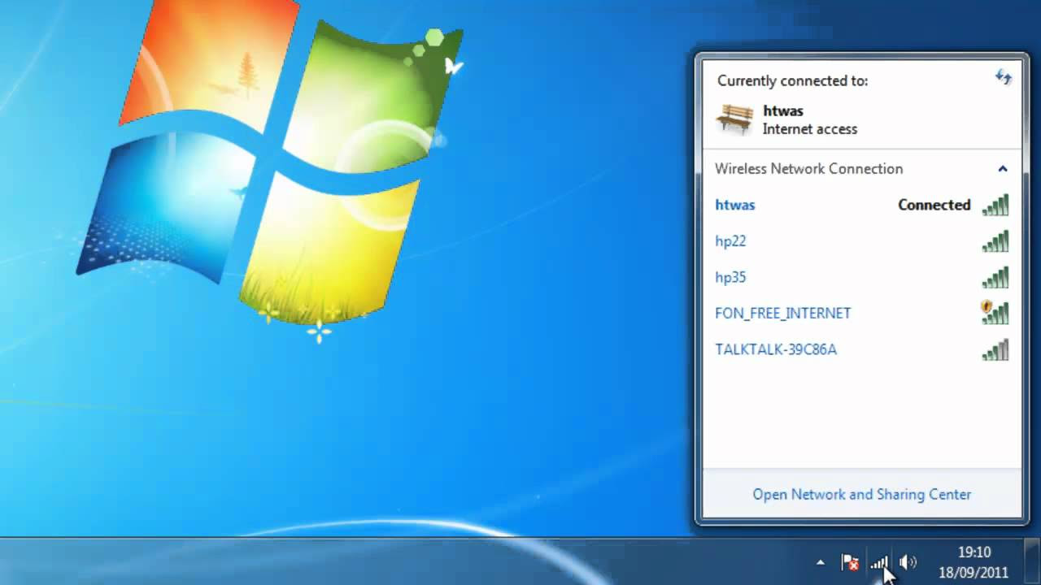Select the TALKTALK-39C86A network
This screenshot has width=1041, height=585.
(862, 349)
